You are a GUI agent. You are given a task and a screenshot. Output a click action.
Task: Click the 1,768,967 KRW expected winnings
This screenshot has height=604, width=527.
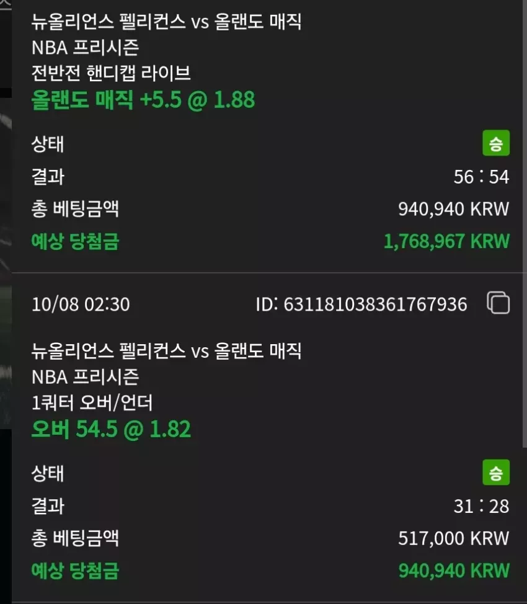tap(446, 241)
